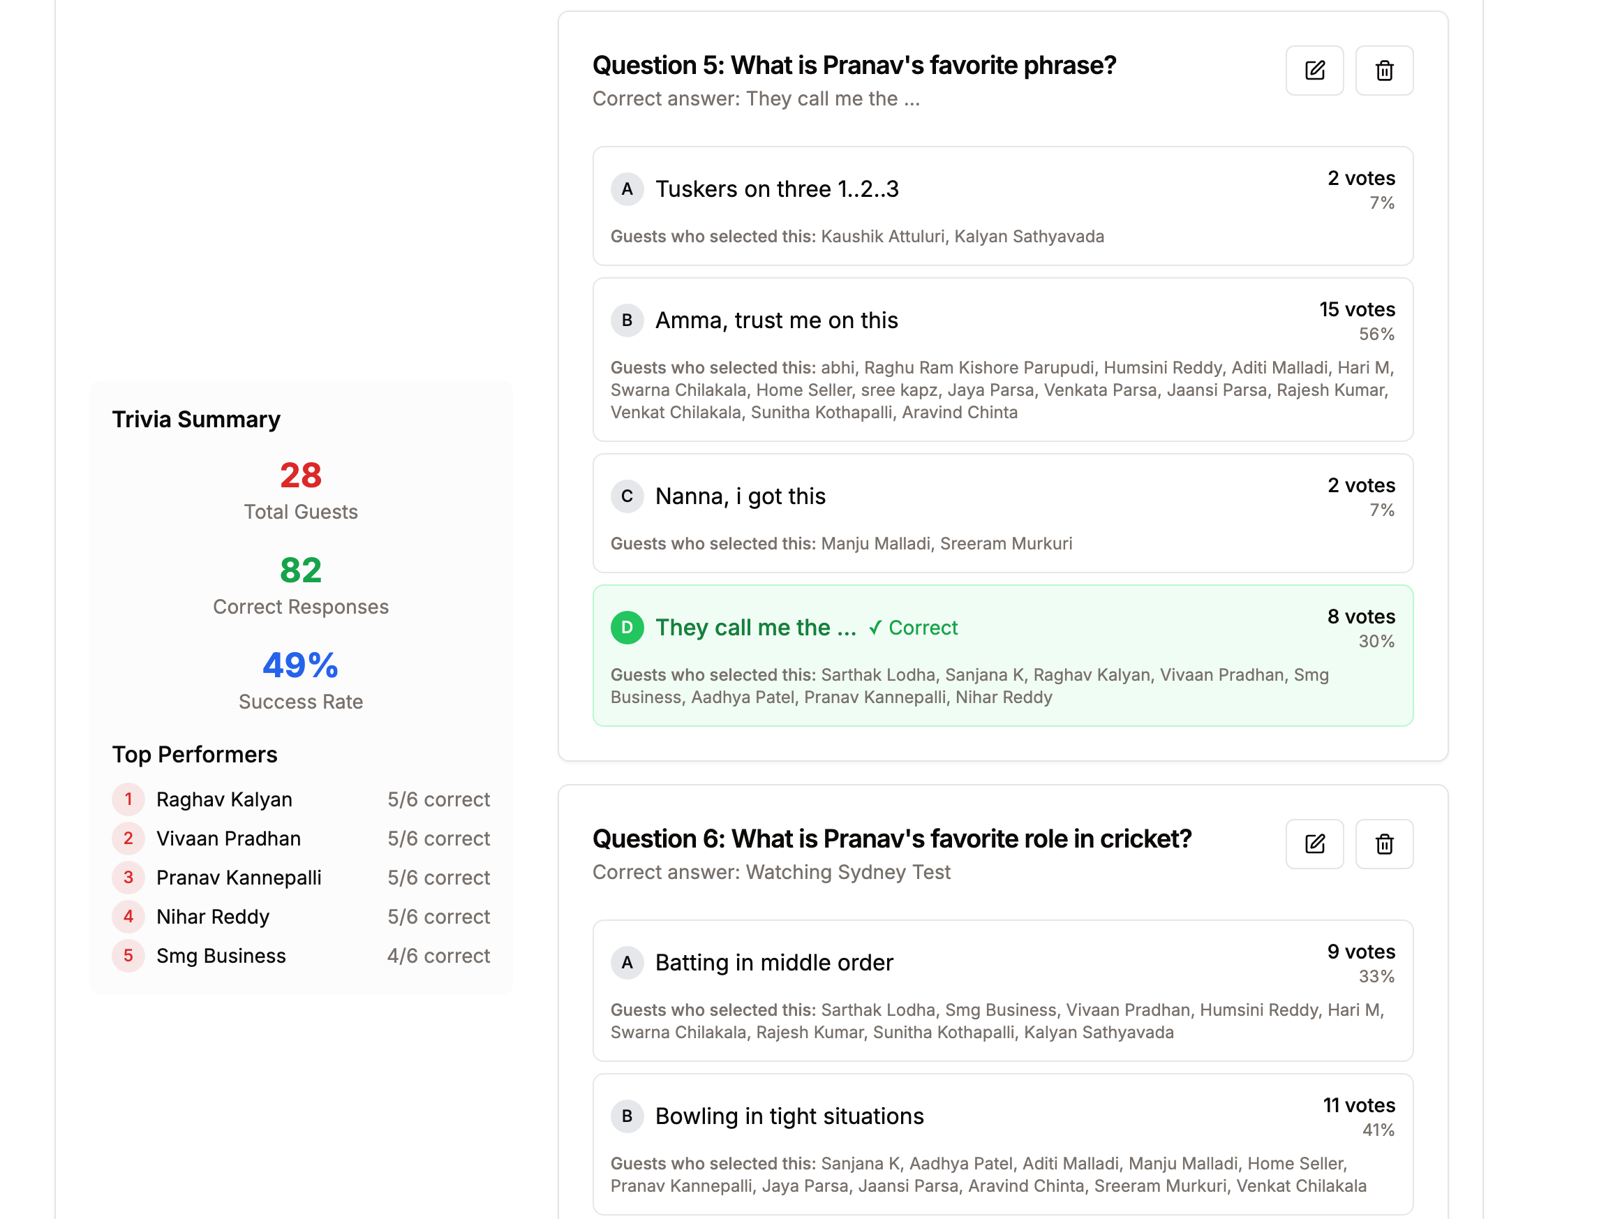The image size is (1613, 1219).
Task: Click top performer Raghav Kalyan
Action: (224, 799)
